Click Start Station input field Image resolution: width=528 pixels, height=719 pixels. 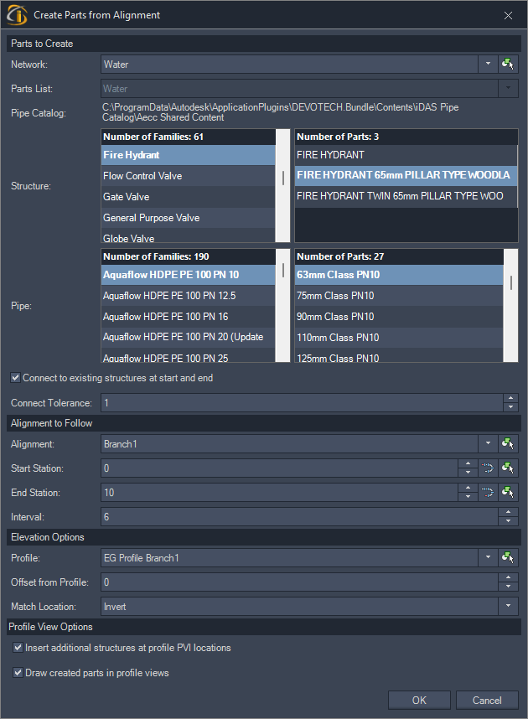pos(279,468)
